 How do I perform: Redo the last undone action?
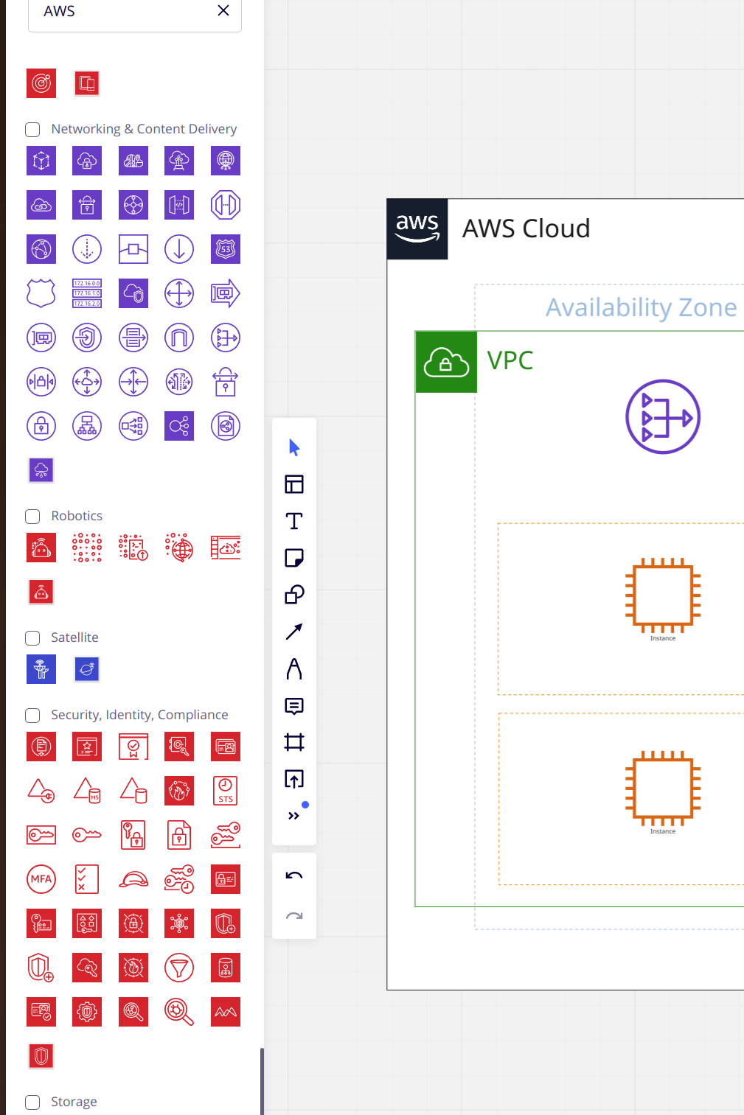[x=294, y=916]
